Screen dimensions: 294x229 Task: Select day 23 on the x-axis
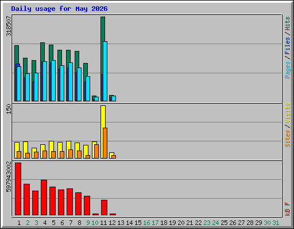click(x=207, y=223)
